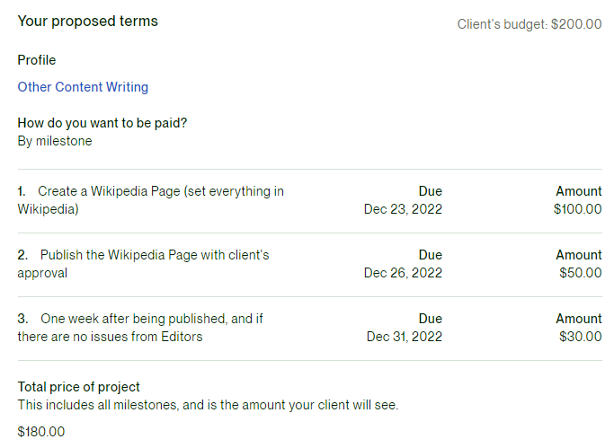Select the By milestone payment text
Image resolution: width=614 pixels, height=448 pixels.
point(55,141)
